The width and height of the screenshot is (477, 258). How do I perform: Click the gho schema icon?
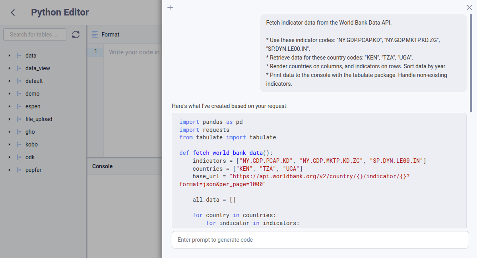[19, 131]
